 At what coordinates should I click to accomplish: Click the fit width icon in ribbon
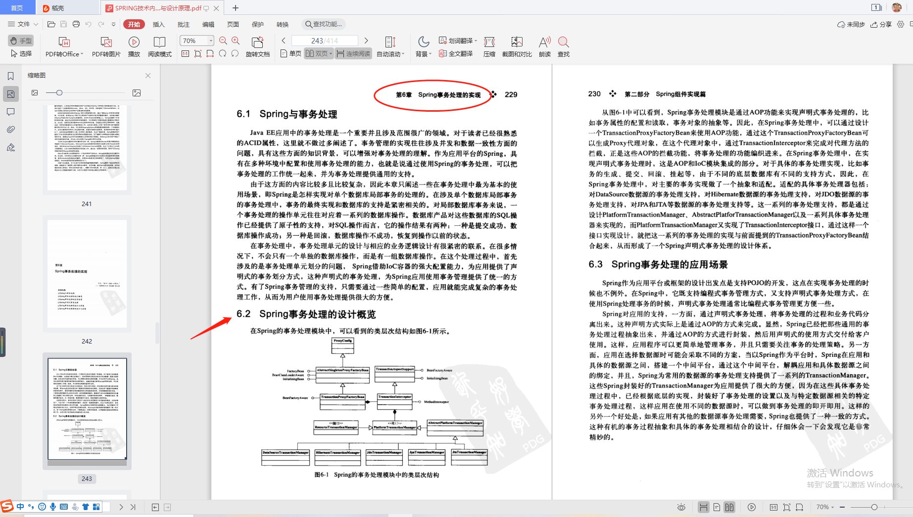(210, 53)
